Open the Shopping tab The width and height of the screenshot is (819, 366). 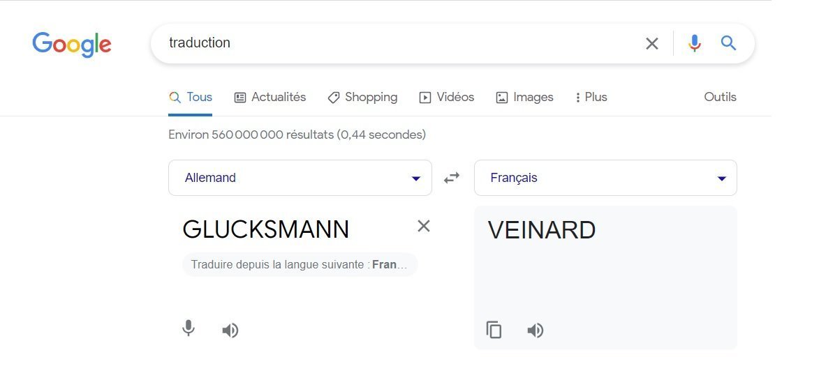362,98
